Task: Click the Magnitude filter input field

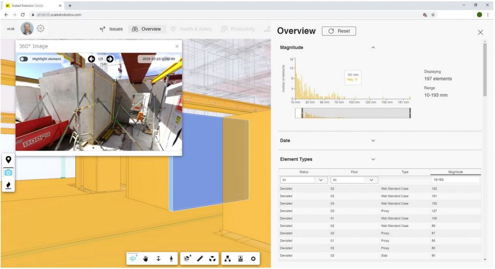Action: coord(455,180)
